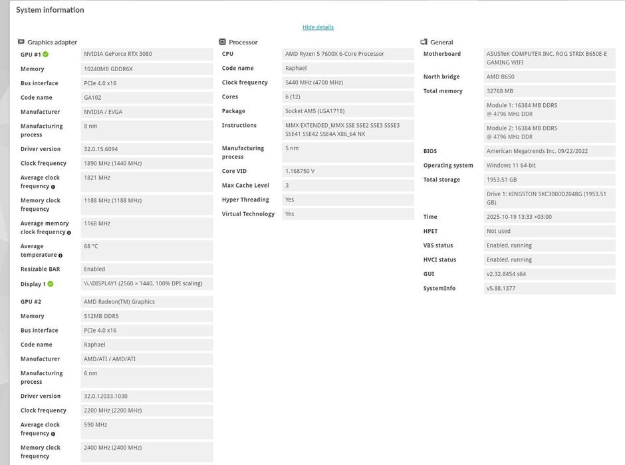Click the HPET Not used value

click(549, 232)
